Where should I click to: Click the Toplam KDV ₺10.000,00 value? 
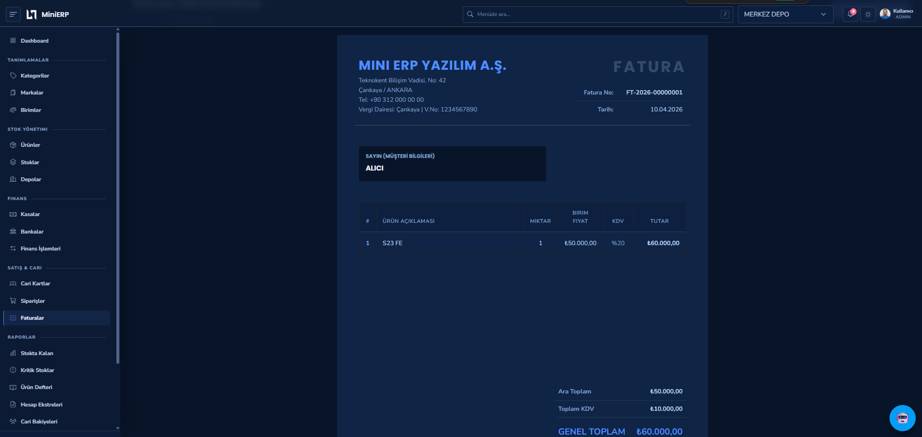pyautogui.click(x=666, y=409)
